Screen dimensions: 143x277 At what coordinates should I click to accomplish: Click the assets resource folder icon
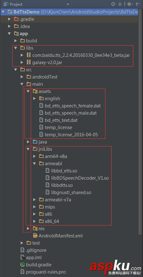35,91
